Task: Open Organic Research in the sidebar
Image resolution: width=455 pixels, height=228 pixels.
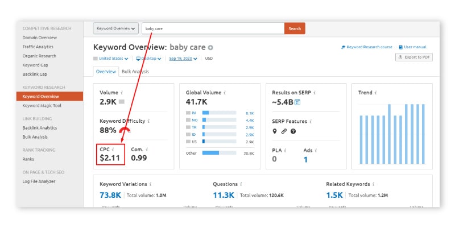Action: pos(39,56)
